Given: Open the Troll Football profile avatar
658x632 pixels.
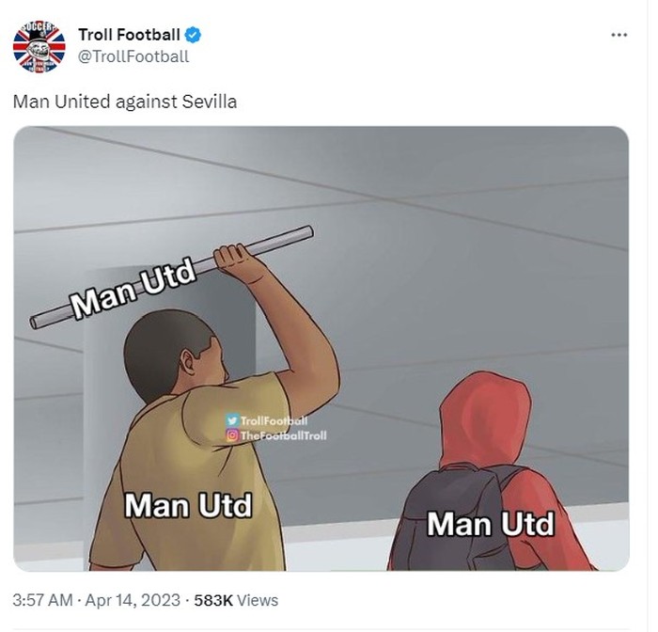Looking at the screenshot, I should (x=39, y=47).
